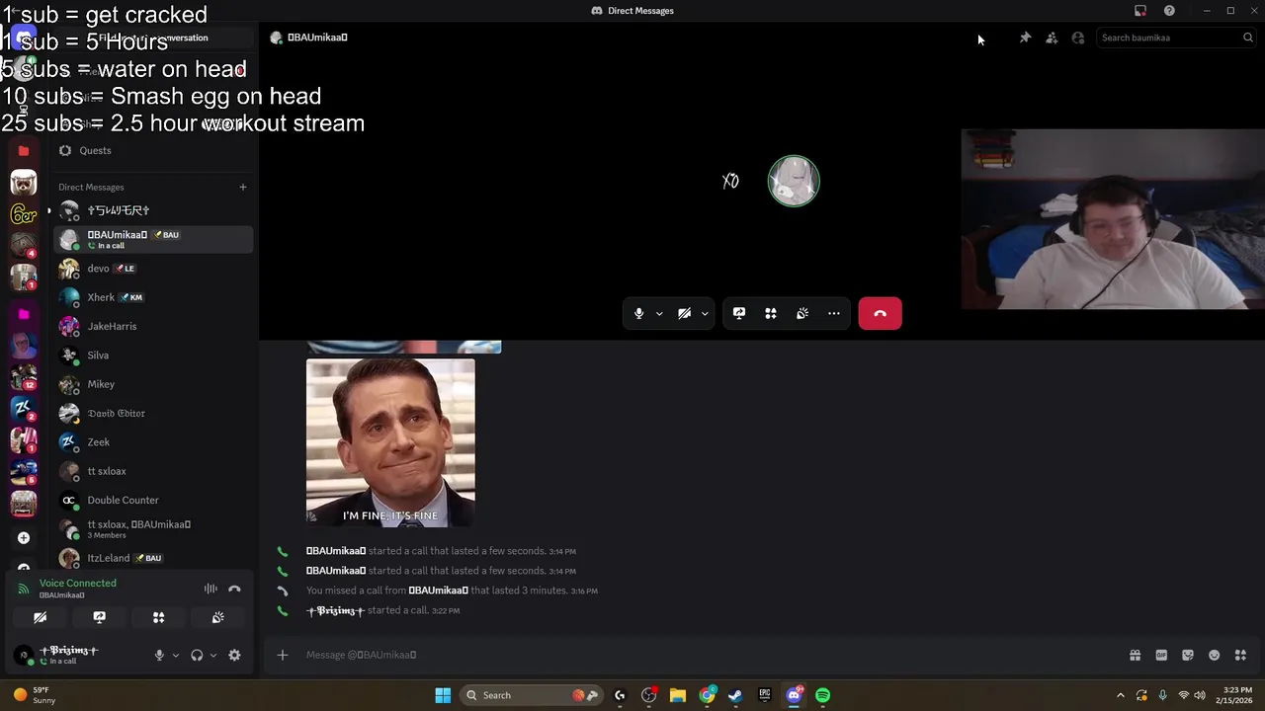This screenshot has width=1265, height=711.
Task: Send a gift with the gift icon
Action: click(x=1135, y=655)
